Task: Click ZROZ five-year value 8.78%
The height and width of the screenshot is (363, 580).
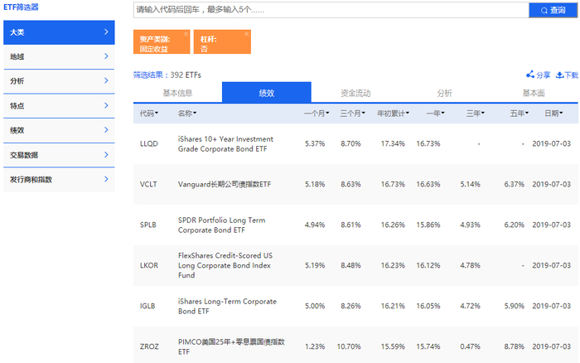Action: point(515,346)
